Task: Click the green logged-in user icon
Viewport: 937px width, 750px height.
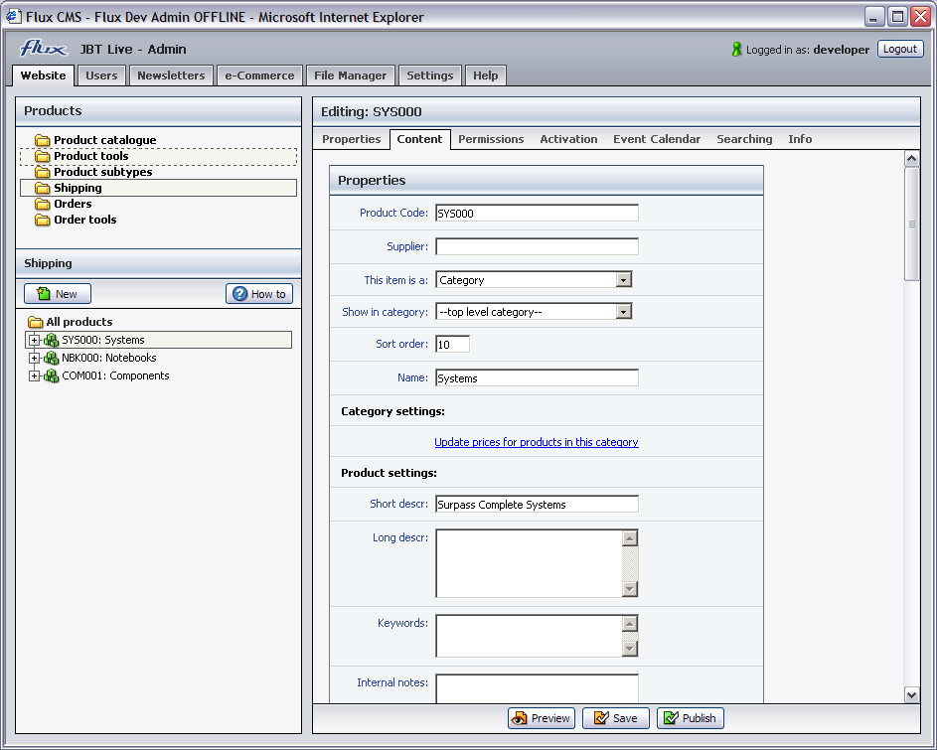Action: click(x=736, y=50)
